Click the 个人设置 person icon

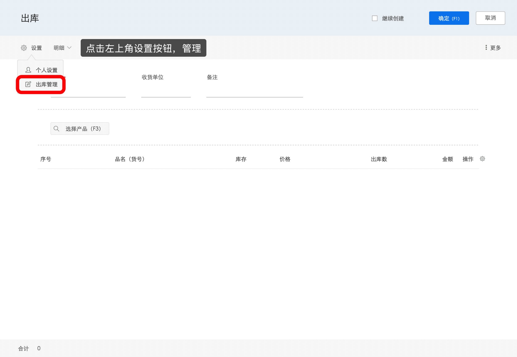click(x=28, y=70)
